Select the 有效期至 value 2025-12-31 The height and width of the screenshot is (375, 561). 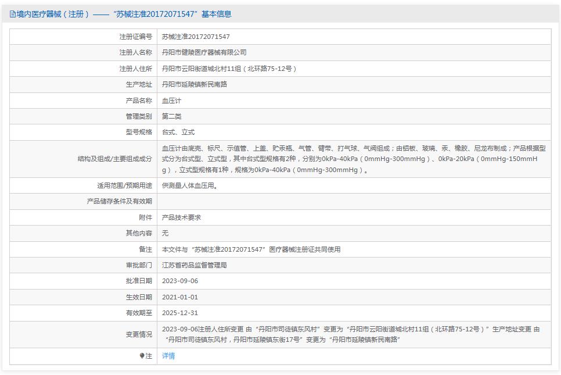point(181,312)
